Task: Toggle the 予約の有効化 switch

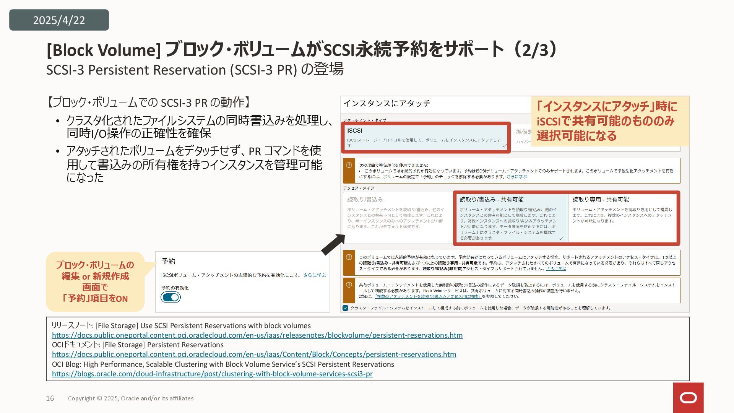Action: coord(171,297)
